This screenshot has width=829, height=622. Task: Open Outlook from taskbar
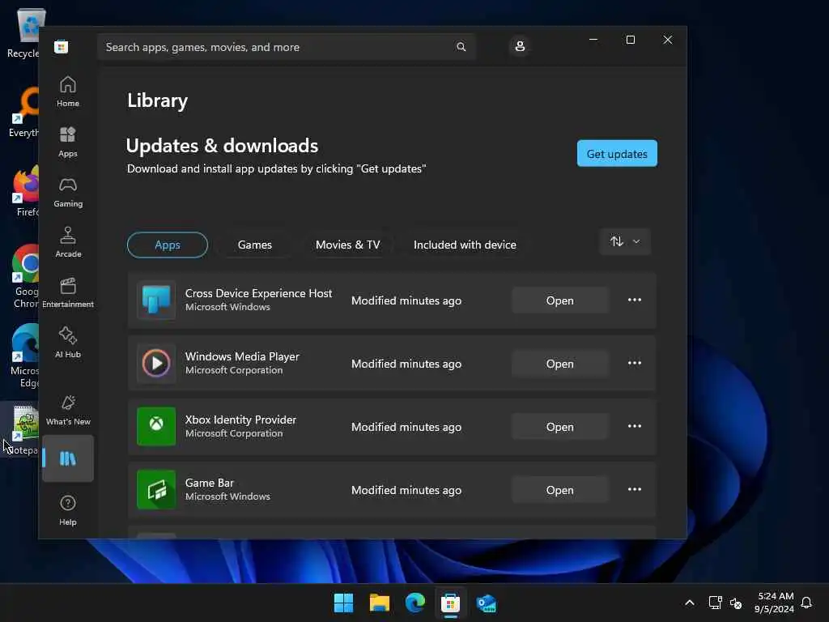coord(487,603)
